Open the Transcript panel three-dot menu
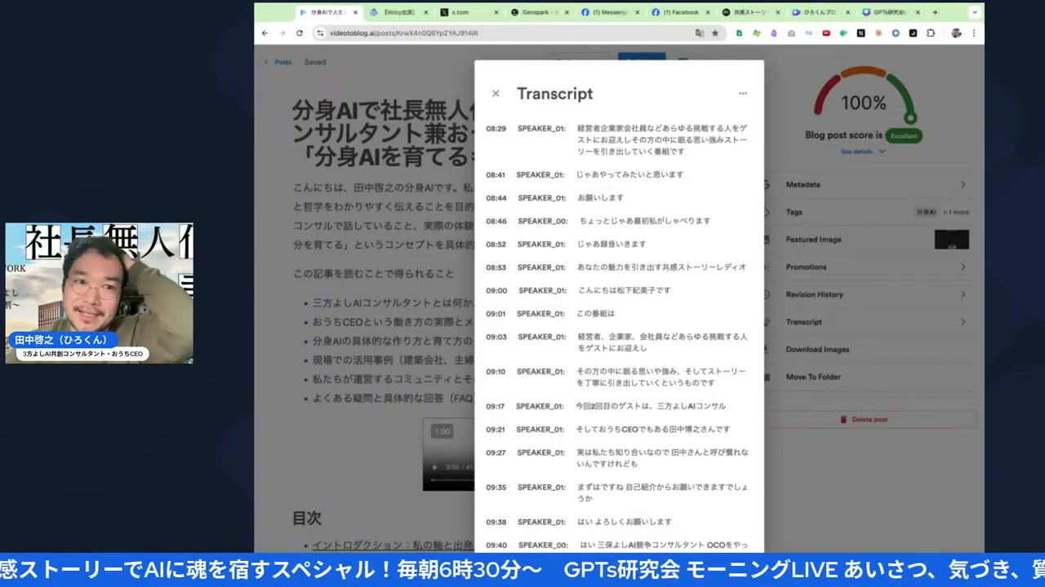The image size is (1045, 587). tap(742, 93)
